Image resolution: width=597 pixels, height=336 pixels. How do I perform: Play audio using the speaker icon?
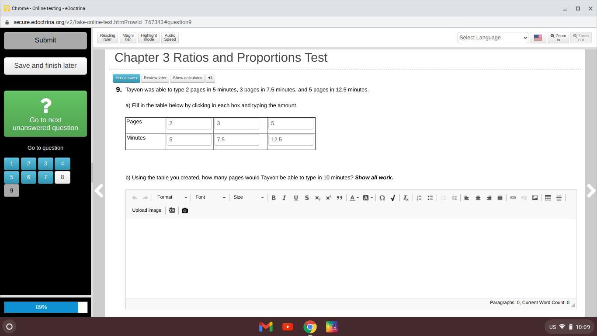coord(210,78)
